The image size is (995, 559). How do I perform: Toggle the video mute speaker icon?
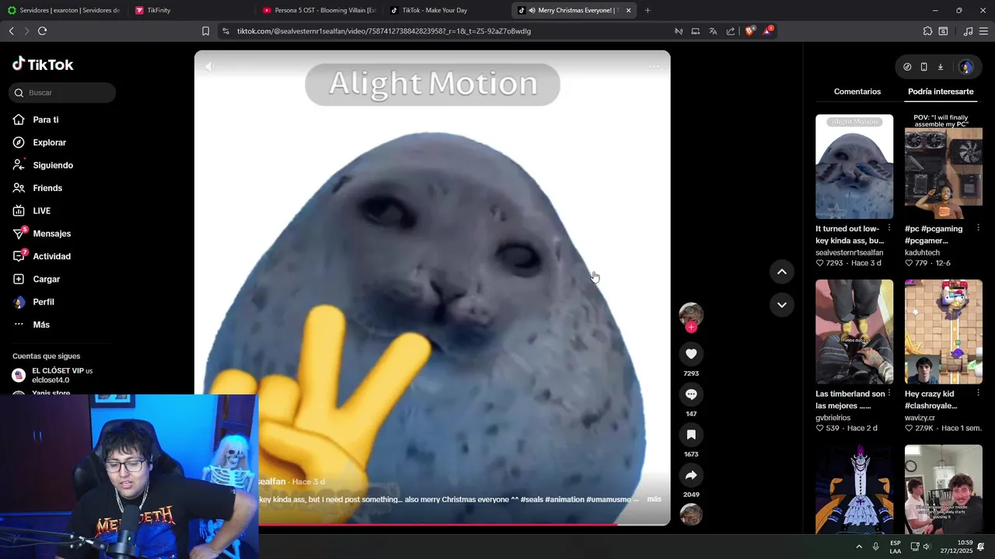(x=210, y=67)
